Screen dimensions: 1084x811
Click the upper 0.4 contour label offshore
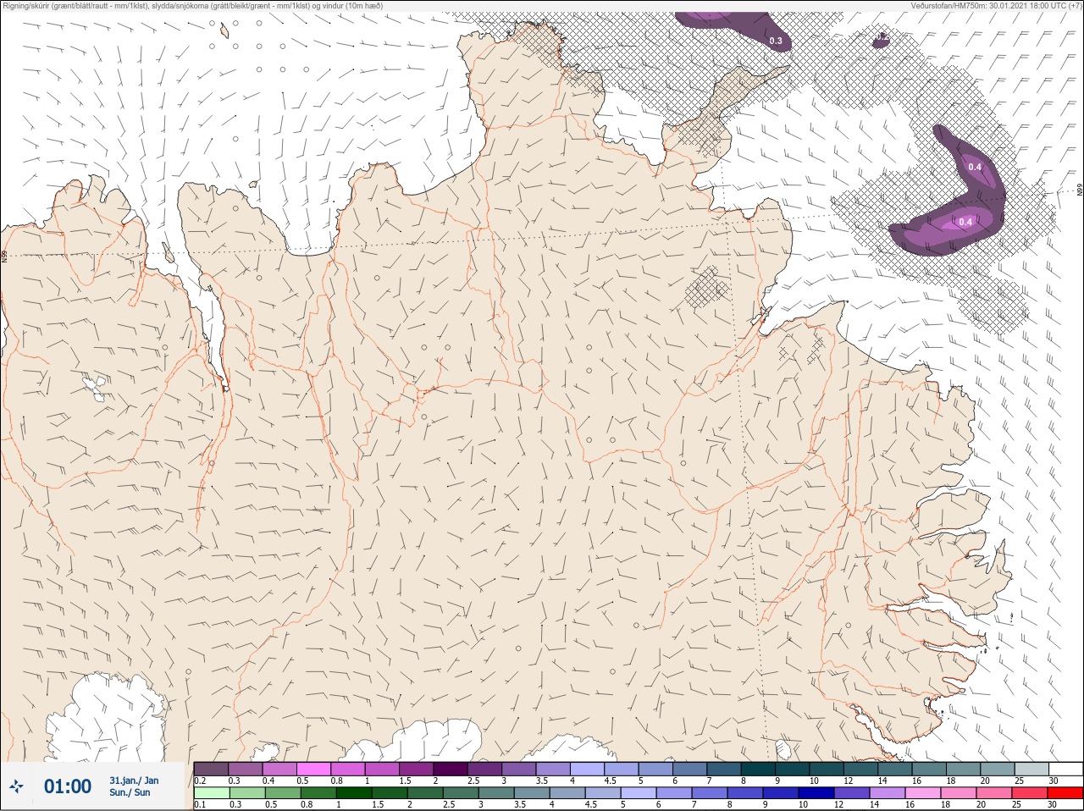click(x=975, y=167)
